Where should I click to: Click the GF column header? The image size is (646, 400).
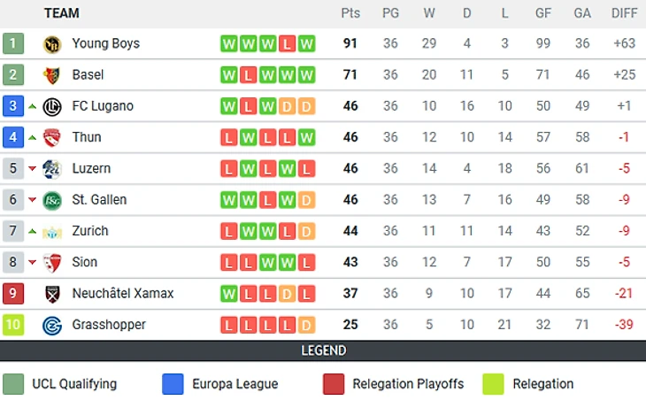pos(543,13)
